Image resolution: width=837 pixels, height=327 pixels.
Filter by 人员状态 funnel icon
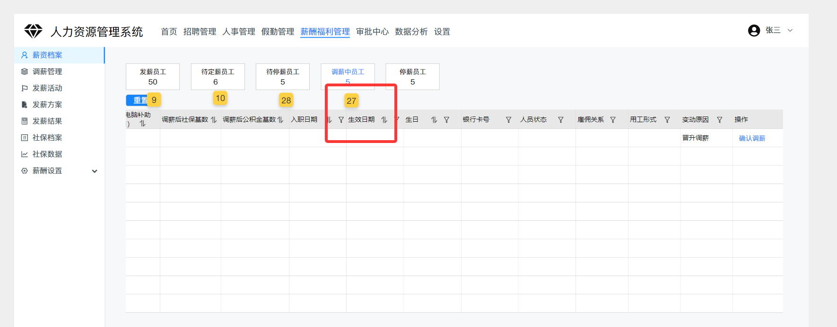(x=561, y=120)
